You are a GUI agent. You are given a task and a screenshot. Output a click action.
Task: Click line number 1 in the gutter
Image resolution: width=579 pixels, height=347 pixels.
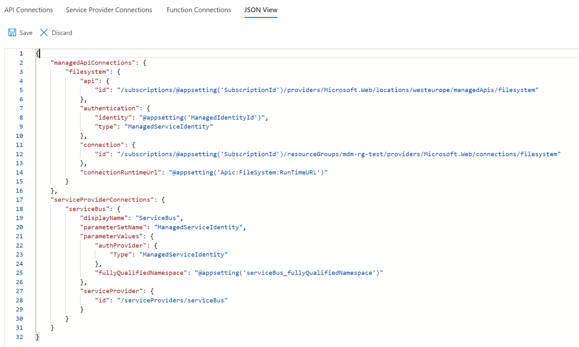(x=21, y=54)
